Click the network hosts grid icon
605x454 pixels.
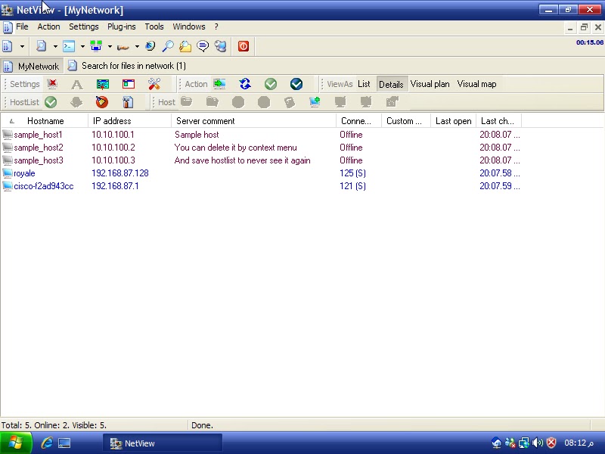[103, 84]
